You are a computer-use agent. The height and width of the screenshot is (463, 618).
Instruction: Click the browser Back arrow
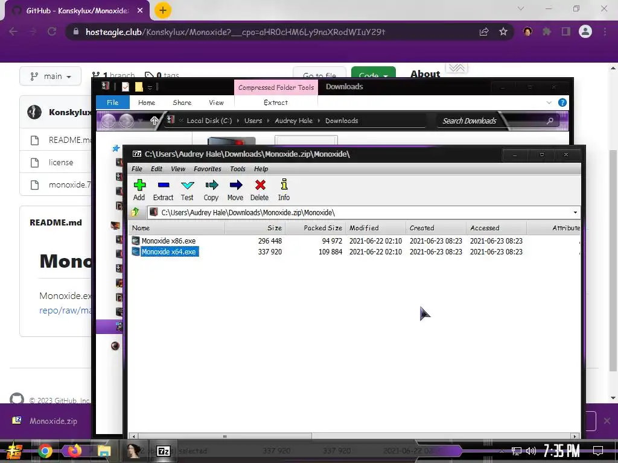coord(13,31)
